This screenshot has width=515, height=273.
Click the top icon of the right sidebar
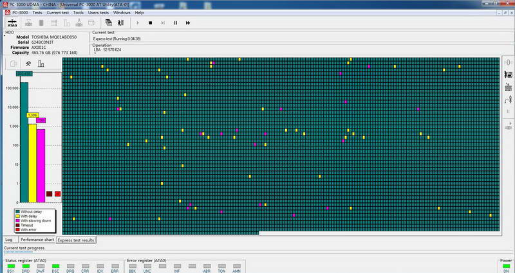point(509,62)
